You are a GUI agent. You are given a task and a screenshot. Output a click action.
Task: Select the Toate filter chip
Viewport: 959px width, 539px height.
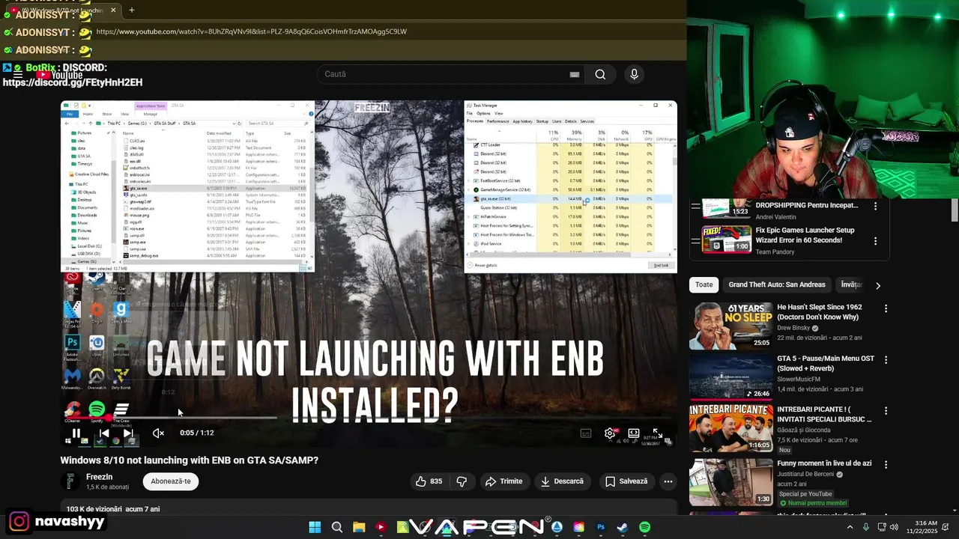coord(704,284)
